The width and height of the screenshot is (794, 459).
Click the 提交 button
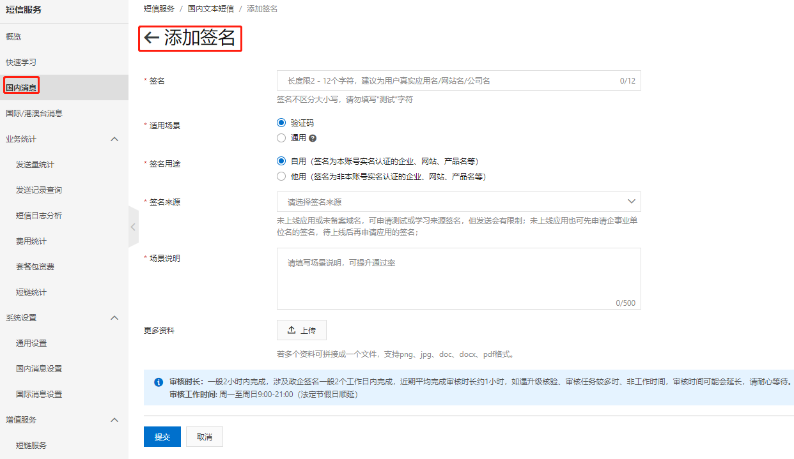(x=162, y=437)
